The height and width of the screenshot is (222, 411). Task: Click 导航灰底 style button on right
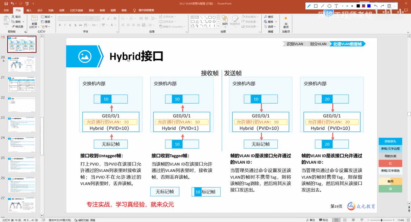(x=390, y=156)
